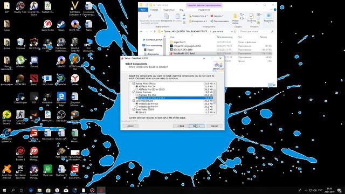Toggle the Grass Valley EDIUS component checkbox

click(134, 109)
